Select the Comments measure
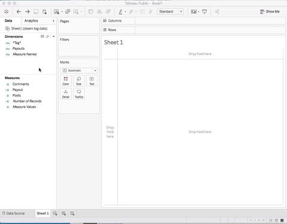 click(x=21, y=84)
